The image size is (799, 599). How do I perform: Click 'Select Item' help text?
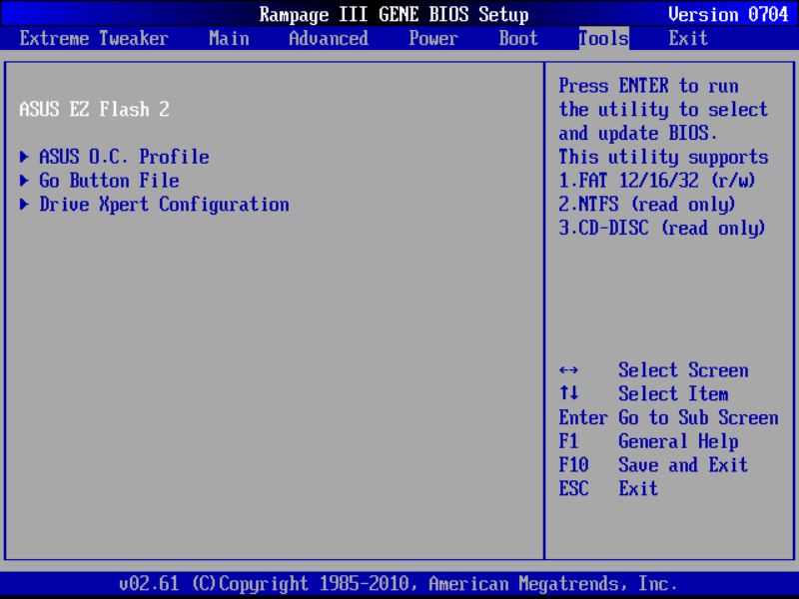pyautogui.click(x=673, y=393)
